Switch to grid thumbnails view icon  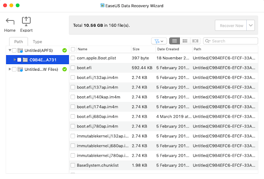pos(185,41)
